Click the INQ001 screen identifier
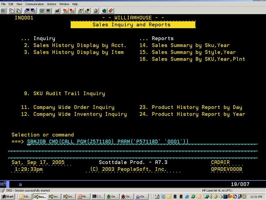 pos(24,18)
